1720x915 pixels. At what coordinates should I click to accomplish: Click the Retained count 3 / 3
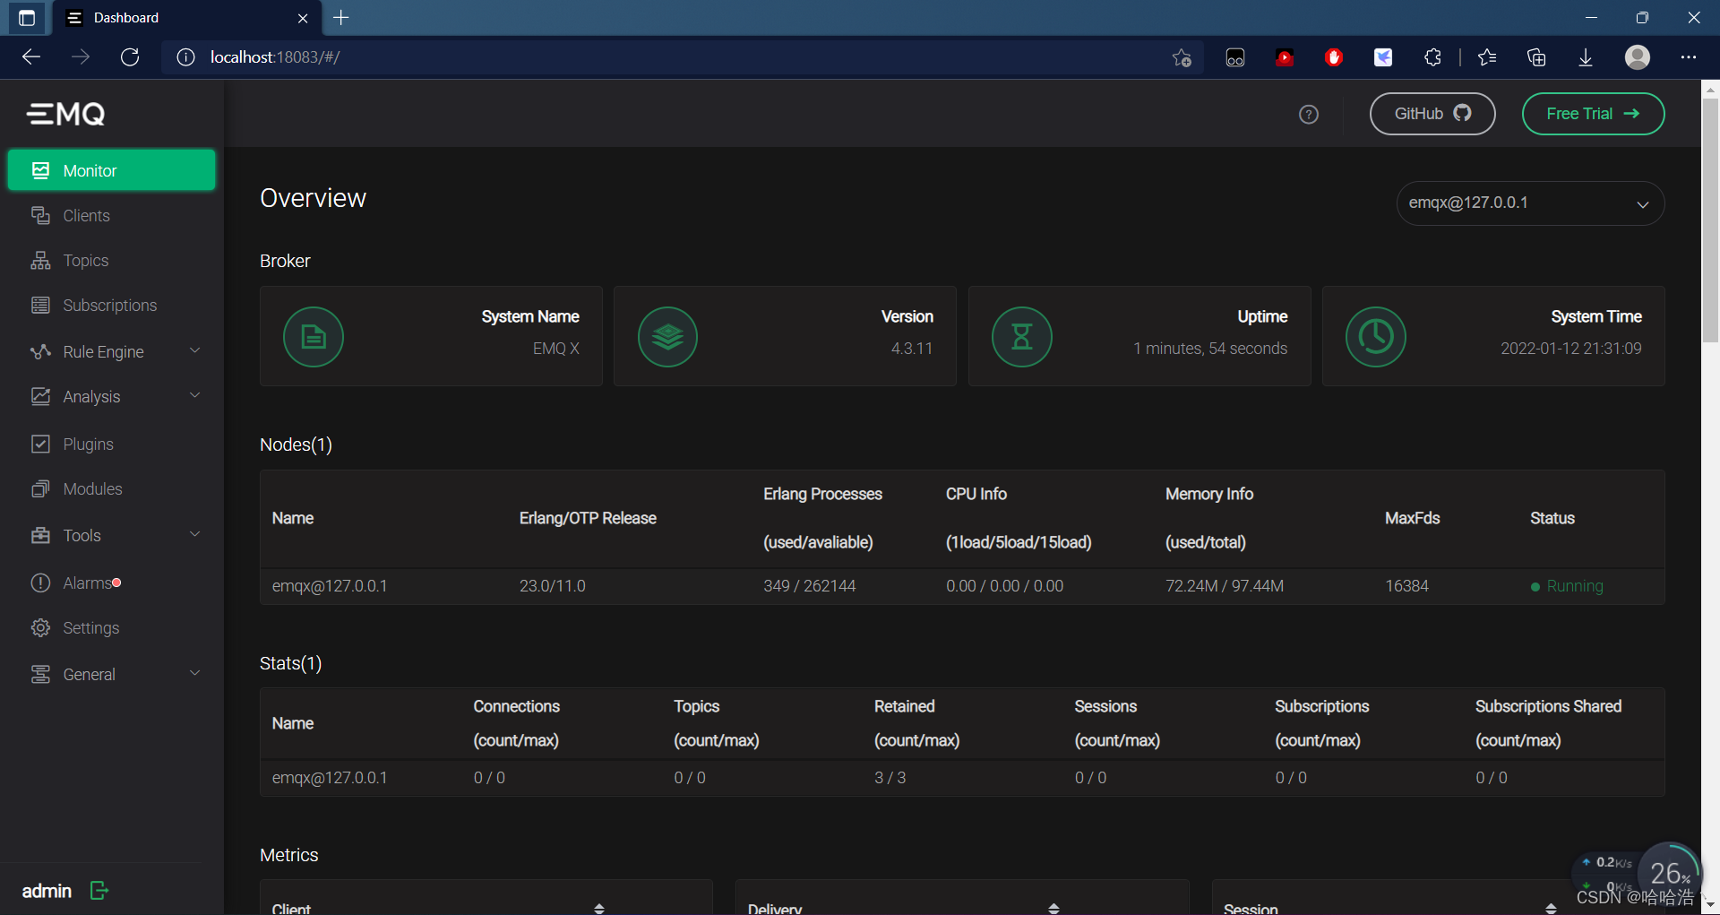point(890,778)
